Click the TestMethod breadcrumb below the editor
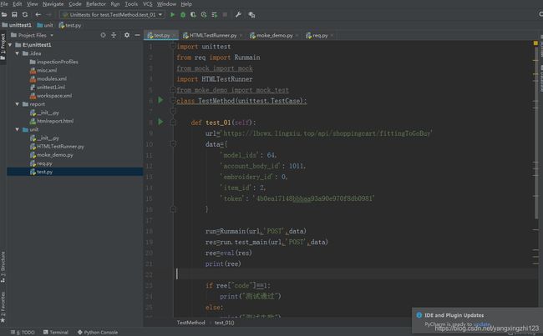Image resolution: width=543 pixels, height=336 pixels. [190, 323]
